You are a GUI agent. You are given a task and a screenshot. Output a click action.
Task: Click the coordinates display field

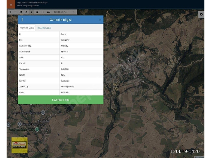tap(61, 12)
